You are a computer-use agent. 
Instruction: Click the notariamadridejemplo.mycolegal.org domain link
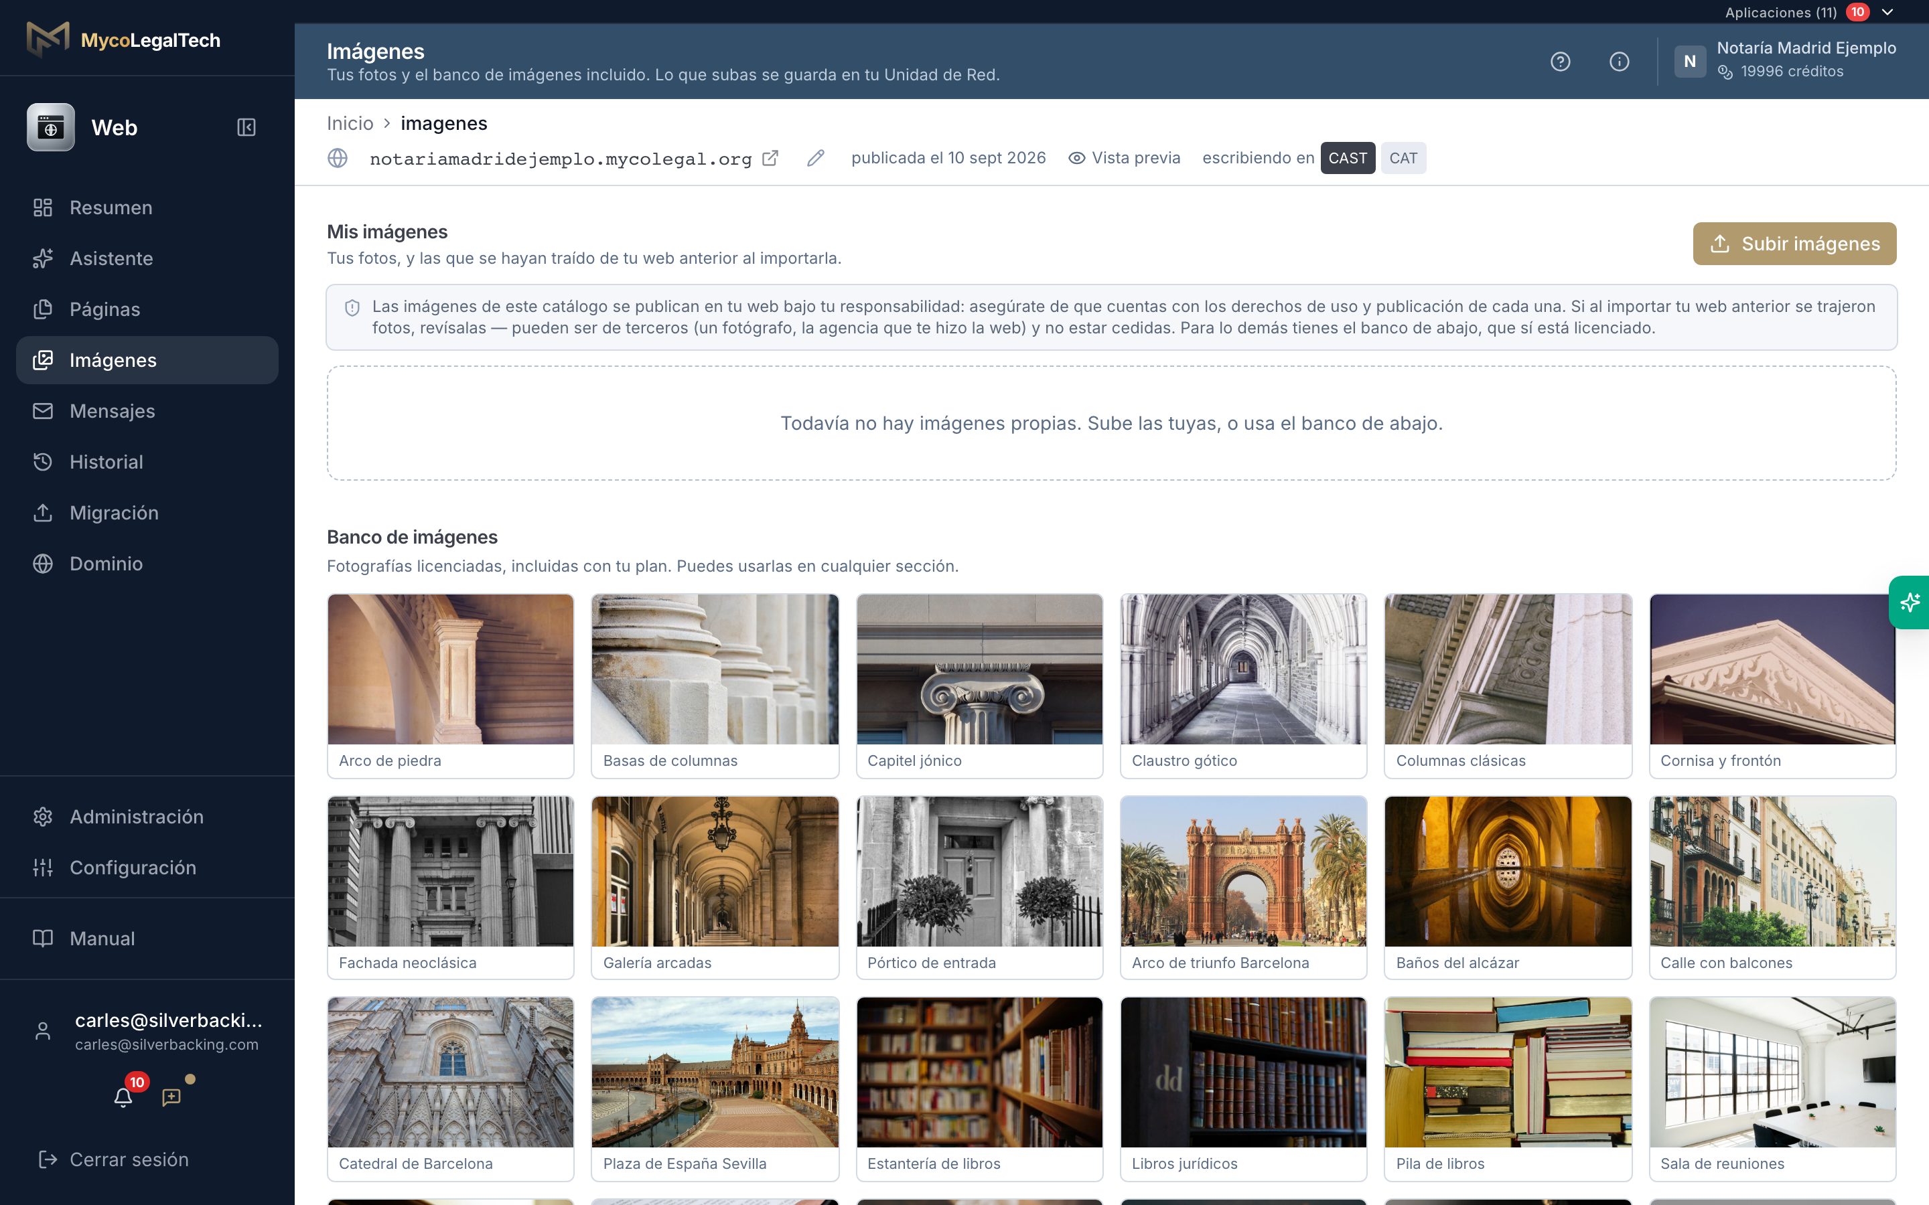(561, 159)
